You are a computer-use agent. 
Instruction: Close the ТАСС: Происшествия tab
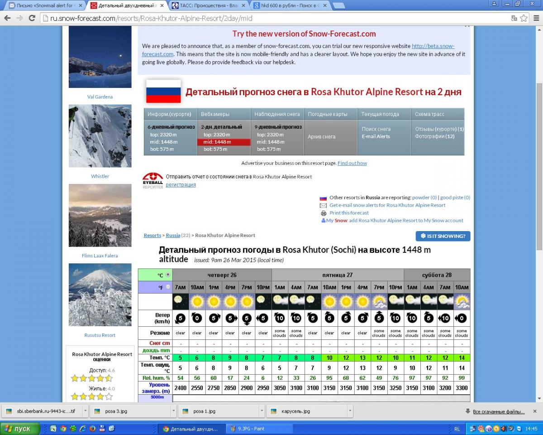pyautogui.click(x=243, y=5)
